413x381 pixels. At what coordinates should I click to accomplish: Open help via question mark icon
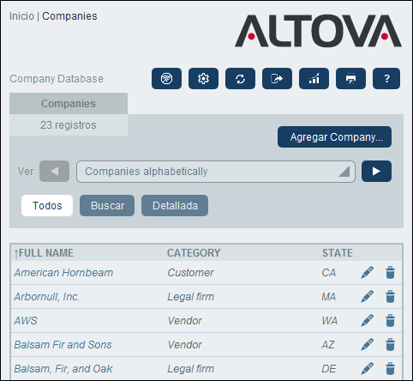click(x=386, y=78)
